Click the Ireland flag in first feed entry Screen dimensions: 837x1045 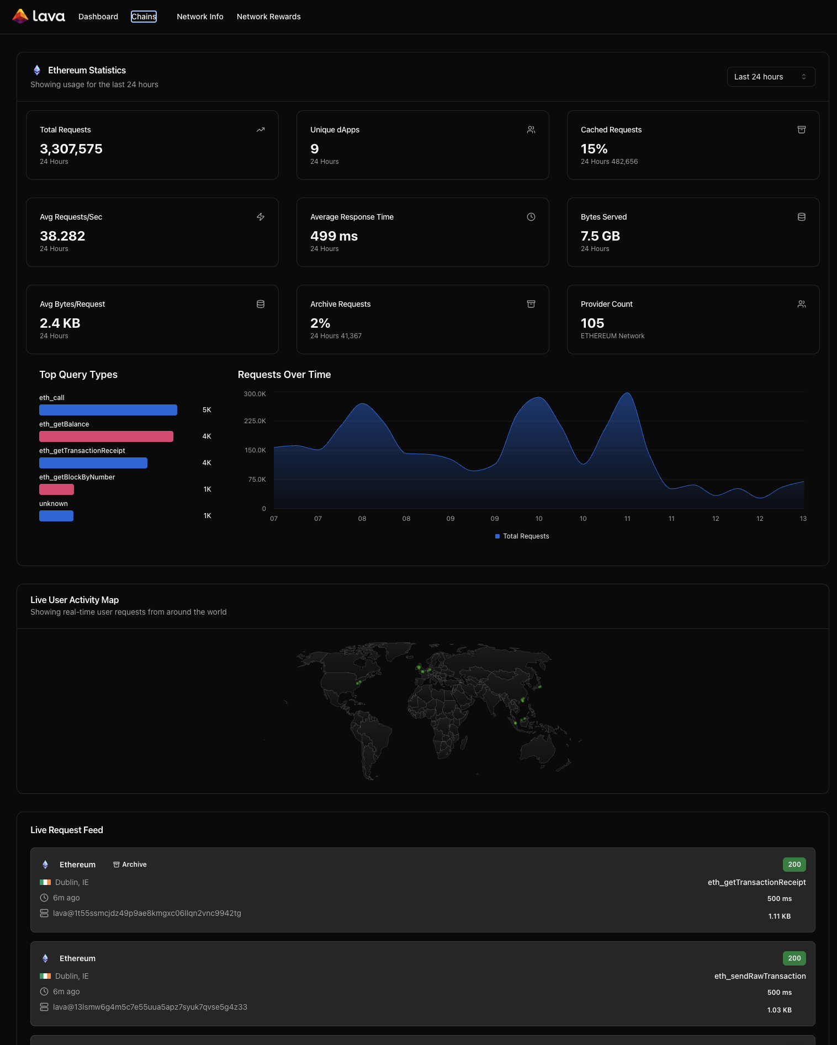pyautogui.click(x=45, y=882)
